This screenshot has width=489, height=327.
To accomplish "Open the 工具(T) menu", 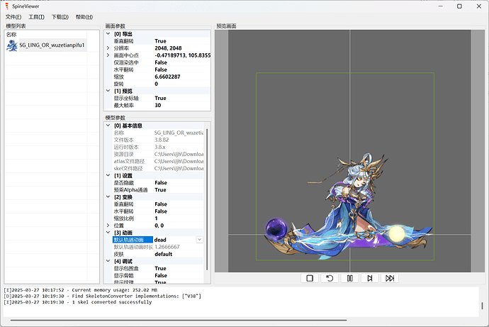I will [36, 17].
